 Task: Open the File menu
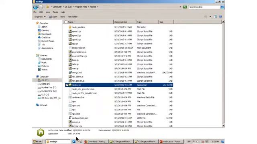tap(35, 12)
